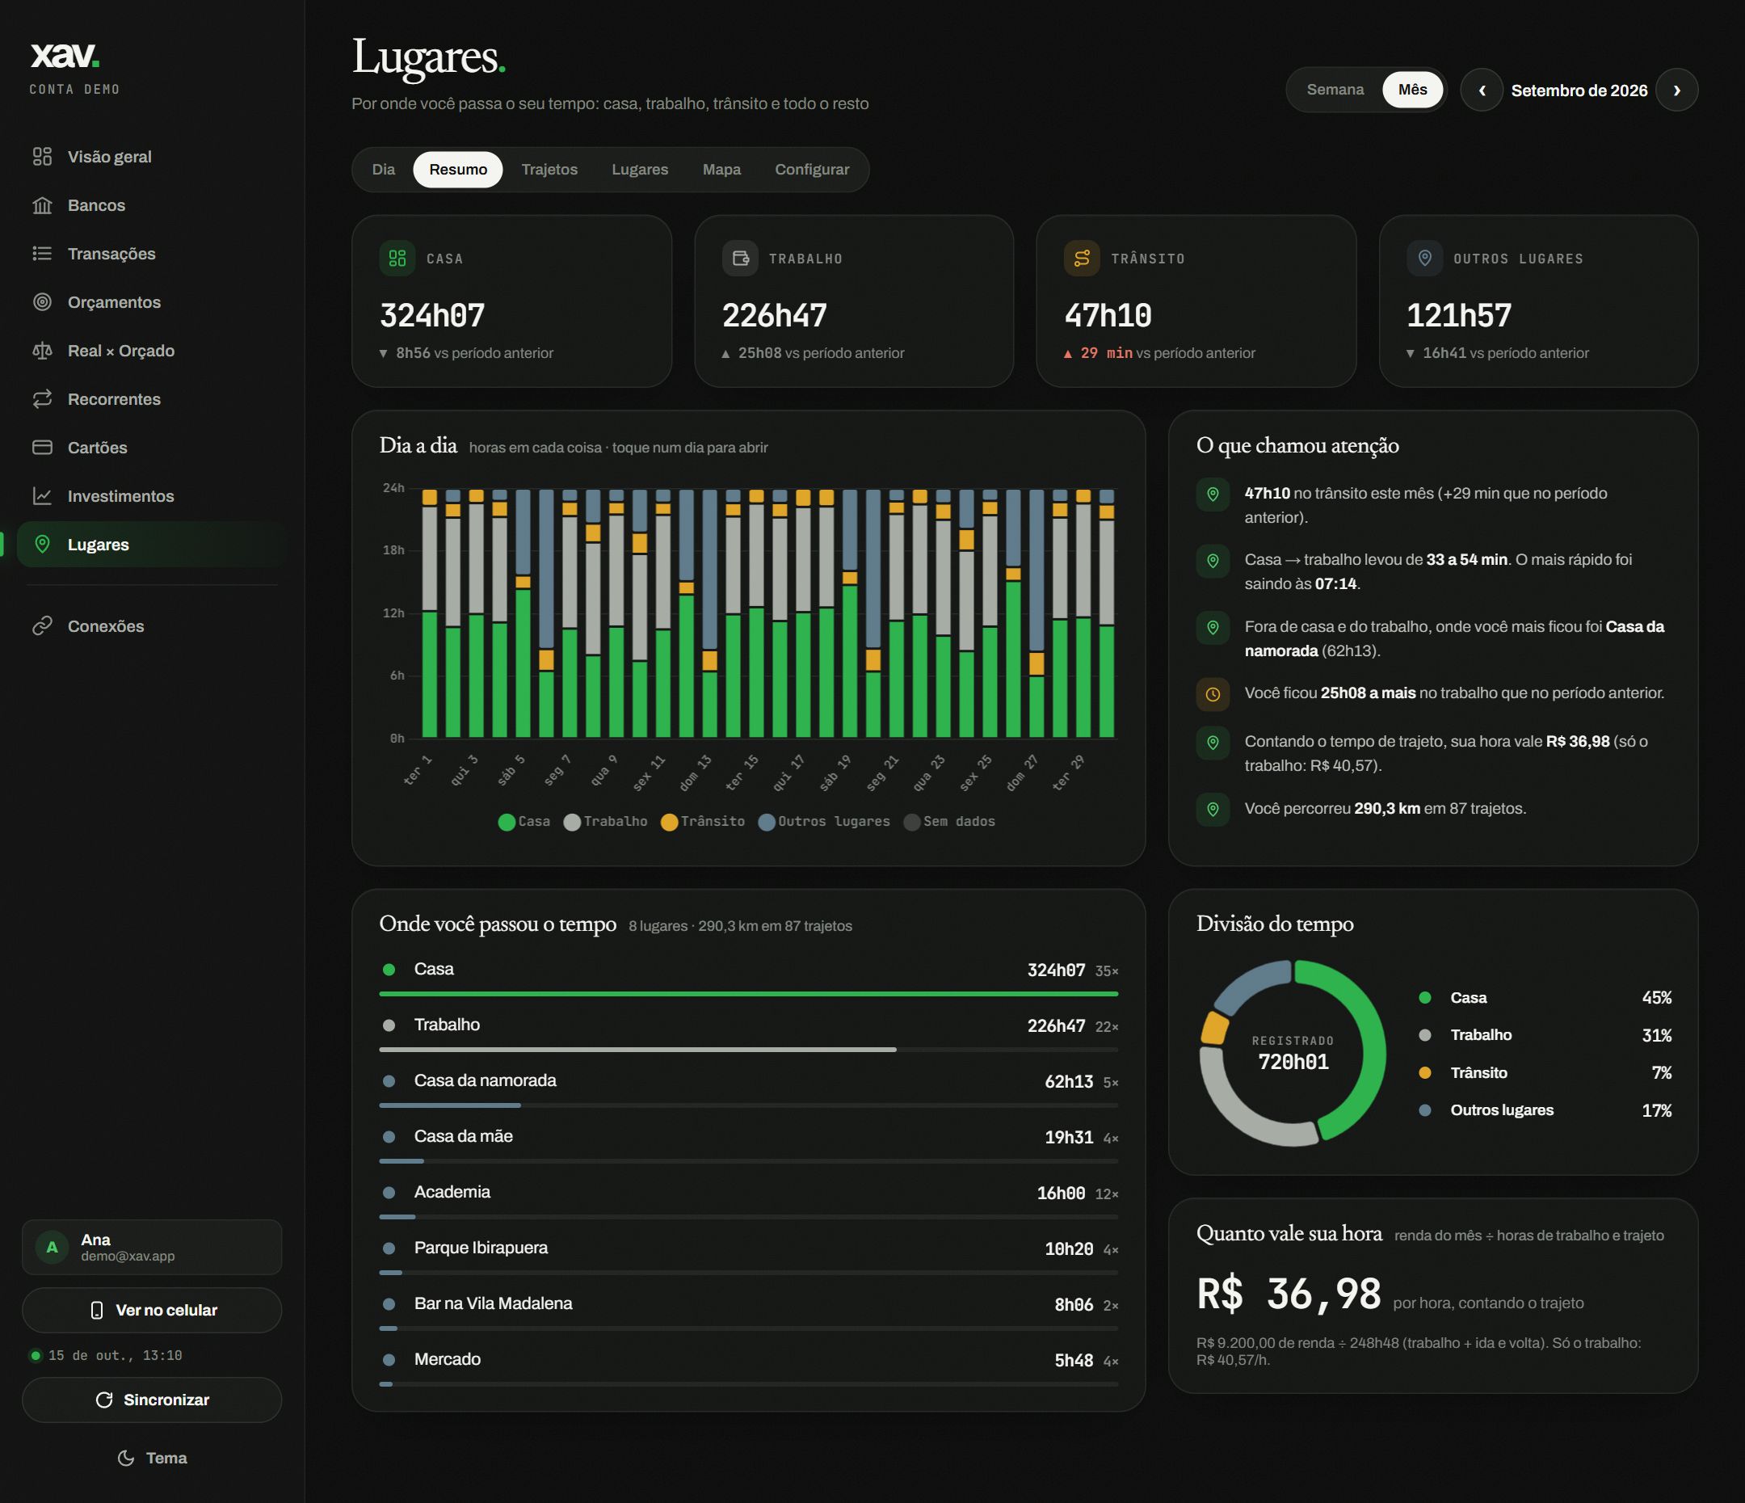Image resolution: width=1745 pixels, height=1503 pixels.
Task: Click the Recorrentes repeat arrows icon
Action: point(42,399)
